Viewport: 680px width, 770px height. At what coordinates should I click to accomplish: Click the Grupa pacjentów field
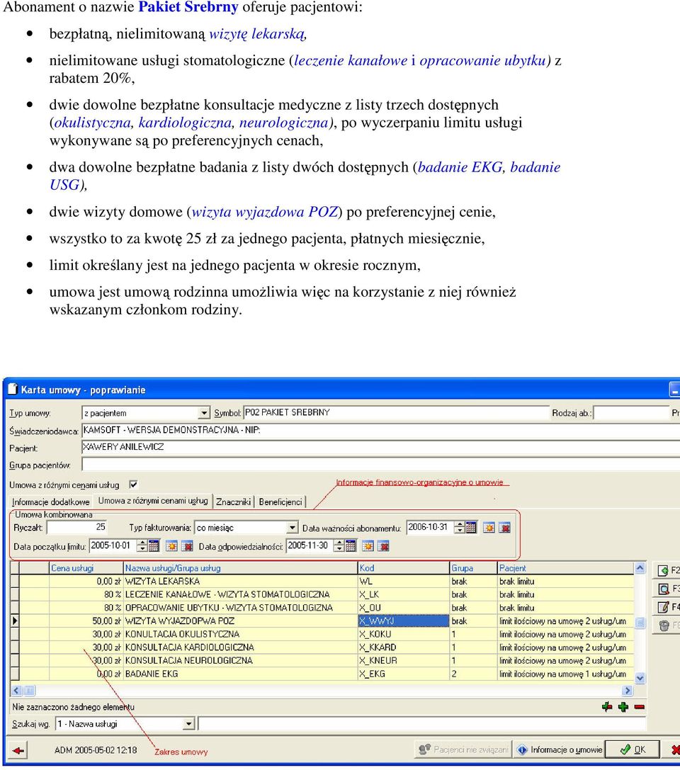380,465
